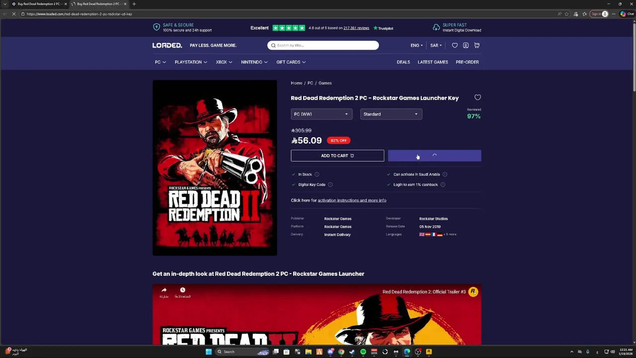This screenshot has width=636, height=358.
Task: Switch to the second loading browser tab
Action: point(98,4)
